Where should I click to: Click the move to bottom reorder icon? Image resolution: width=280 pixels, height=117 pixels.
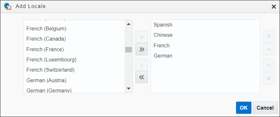(269, 78)
